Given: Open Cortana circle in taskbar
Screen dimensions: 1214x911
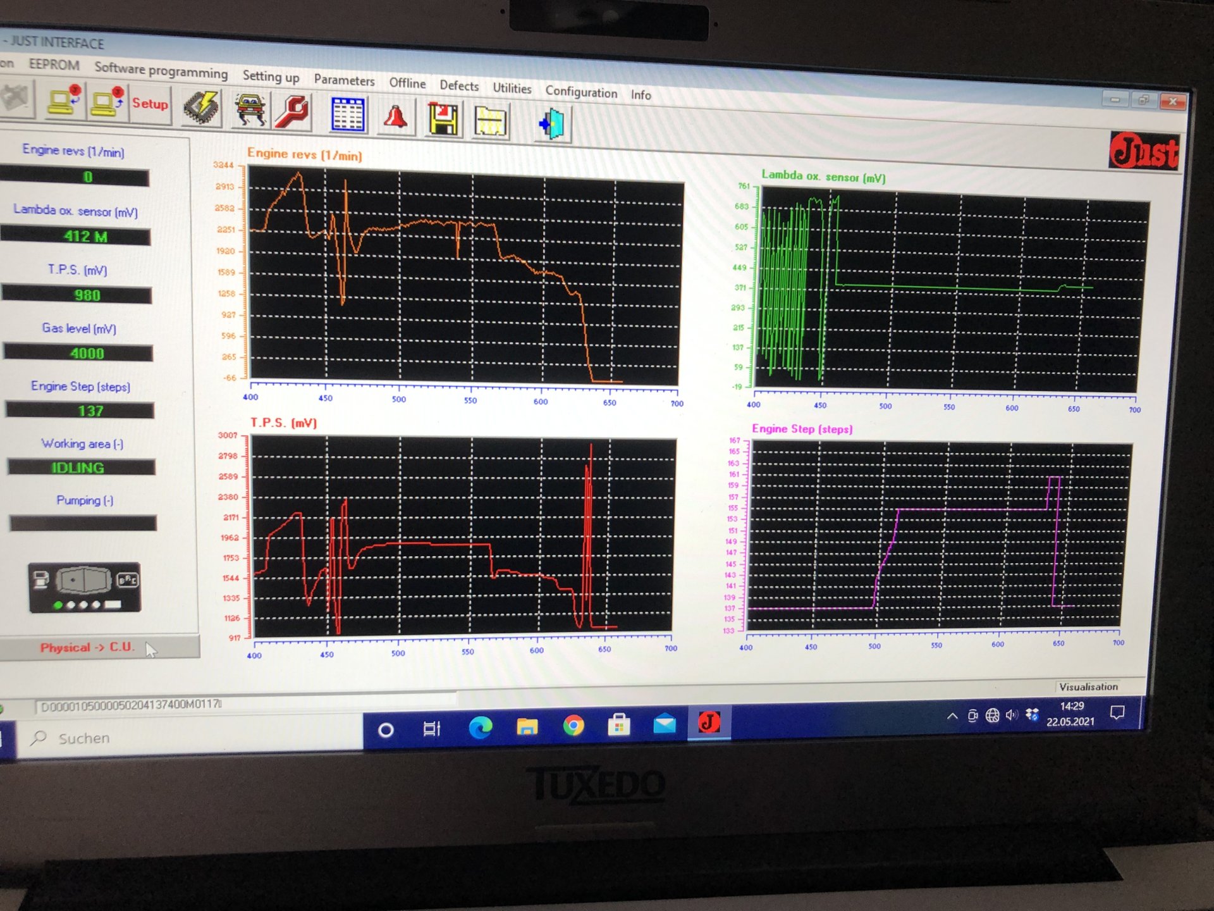Looking at the screenshot, I should (x=386, y=730).
